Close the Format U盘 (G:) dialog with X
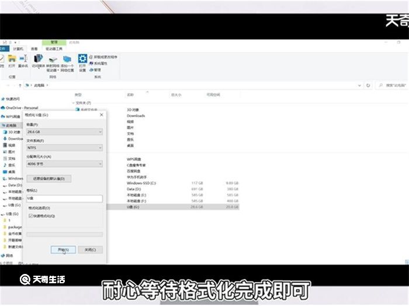The width and height of the screenshot is (409, 306). pyautogui.click(x=102, y=115)
